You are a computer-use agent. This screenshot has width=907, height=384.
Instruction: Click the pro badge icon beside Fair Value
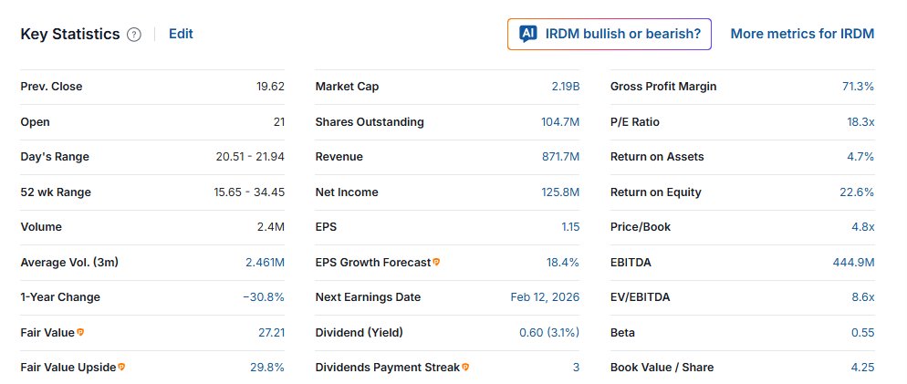[81, 332]
